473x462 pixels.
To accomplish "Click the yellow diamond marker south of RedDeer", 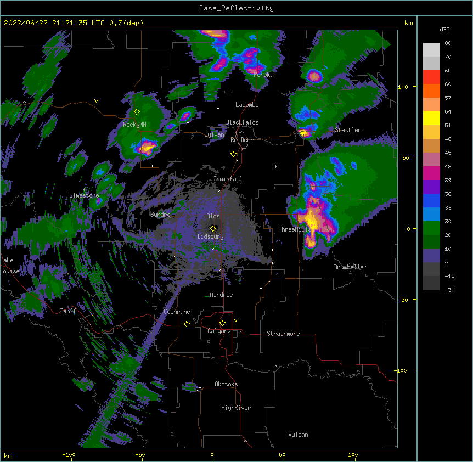I will point(233,154).
